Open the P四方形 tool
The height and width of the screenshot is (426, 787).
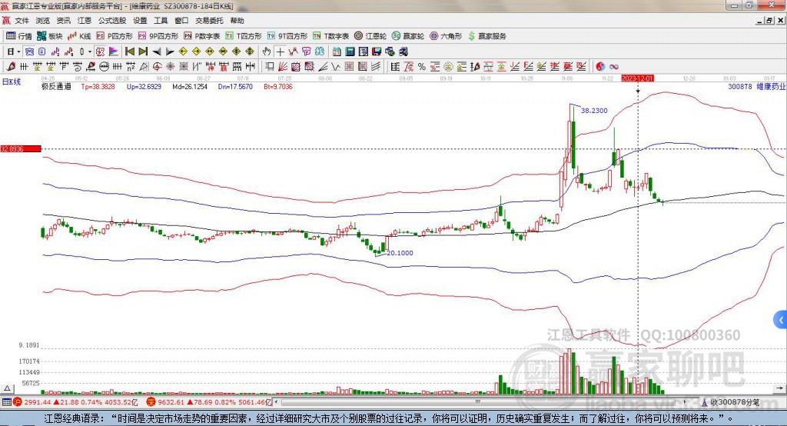coord(115,36)
